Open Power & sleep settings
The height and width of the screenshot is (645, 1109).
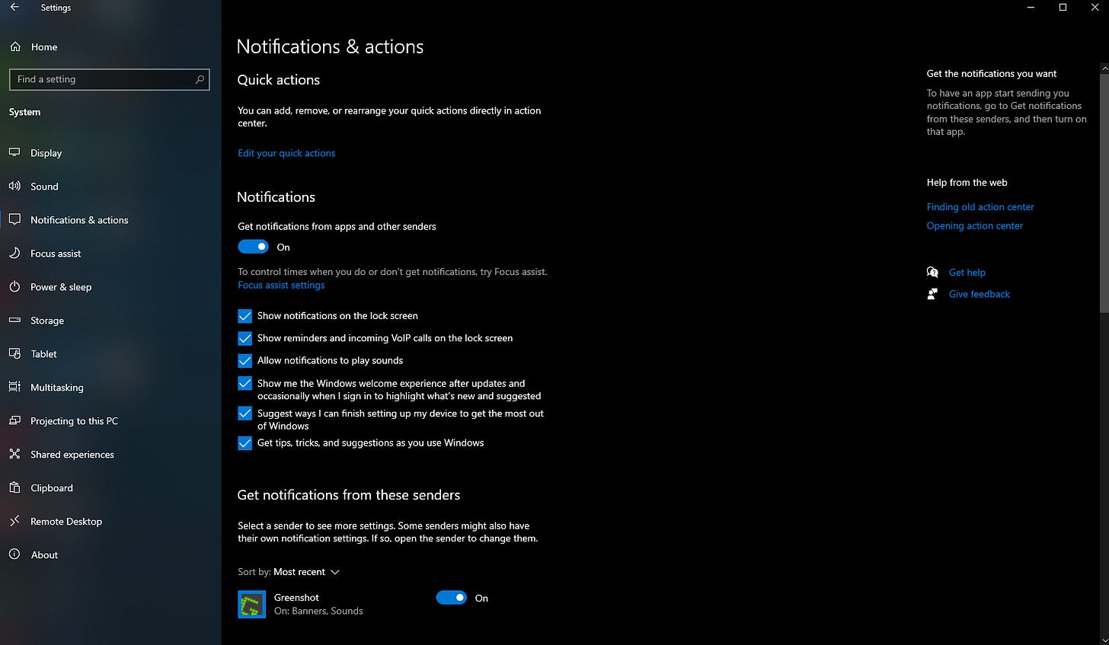[x=110, y=286]
